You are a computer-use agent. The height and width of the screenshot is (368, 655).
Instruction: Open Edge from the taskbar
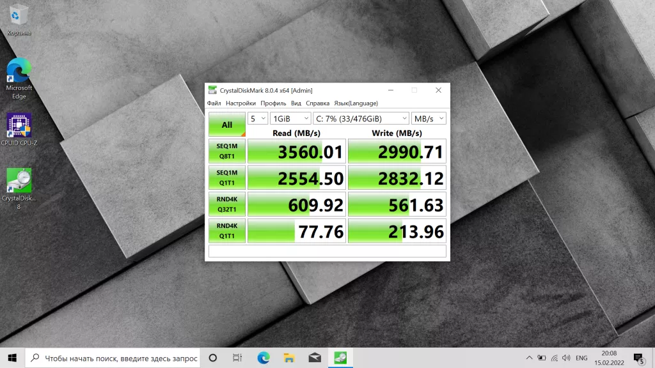[x=263, y=358]
